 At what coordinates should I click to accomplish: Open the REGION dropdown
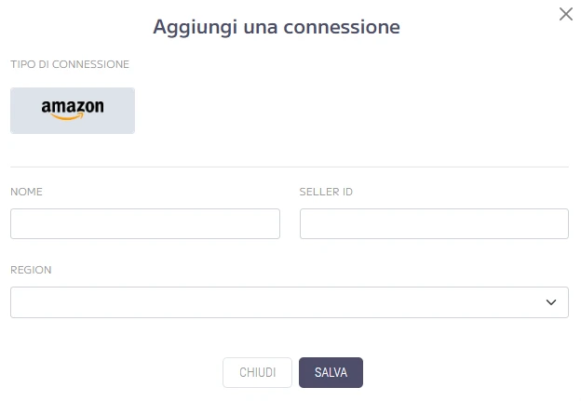coord(290,302)
